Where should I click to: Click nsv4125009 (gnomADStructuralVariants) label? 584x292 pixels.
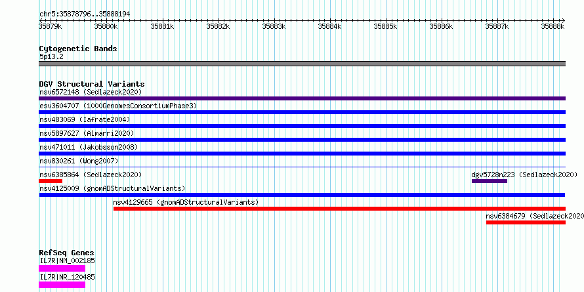click(x=112, y=188)
